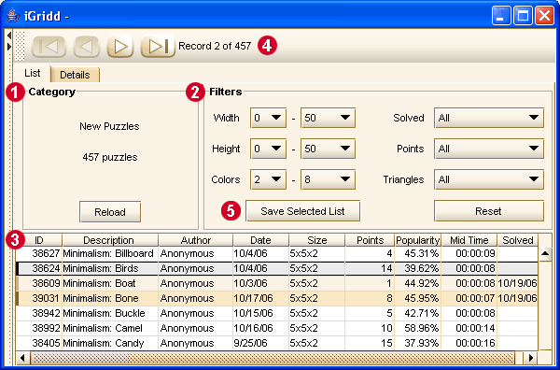
Task: Click the Record 2 of 457 label
Action: [x=215, y=46]
